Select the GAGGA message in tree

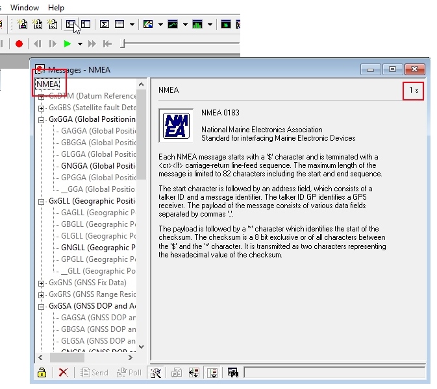pyautogui.click(x=98, y=131)
